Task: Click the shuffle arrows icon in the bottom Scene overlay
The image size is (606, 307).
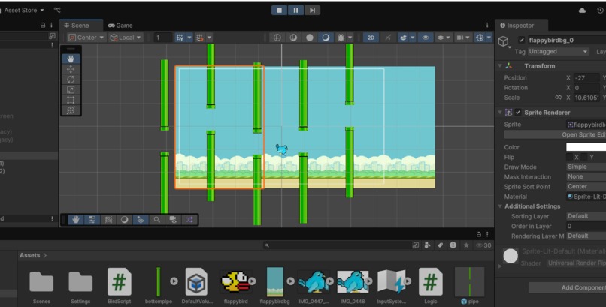Action: coord(189,220)
